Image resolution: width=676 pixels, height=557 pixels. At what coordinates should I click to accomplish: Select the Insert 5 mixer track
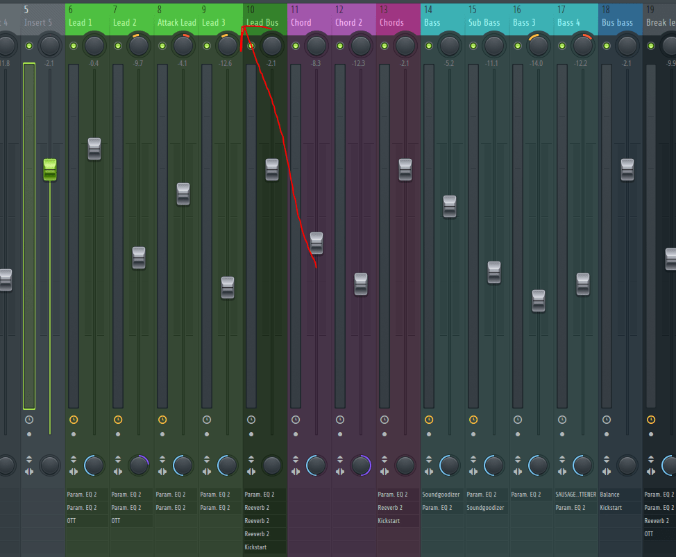[38, 22]
